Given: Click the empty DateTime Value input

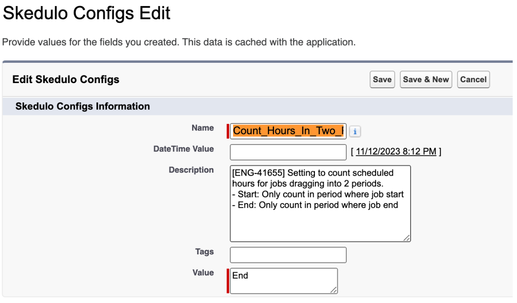Looking at the screenshot, I should click(288, 152).
